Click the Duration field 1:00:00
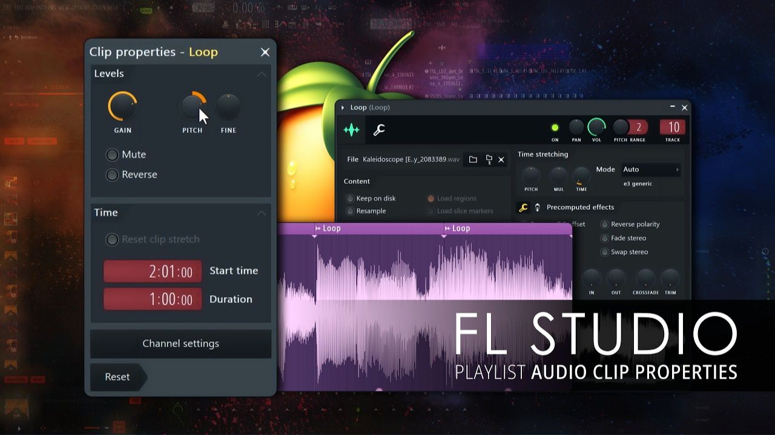The height and width of the screenshot is (435, 775). [x=153, y=299]
